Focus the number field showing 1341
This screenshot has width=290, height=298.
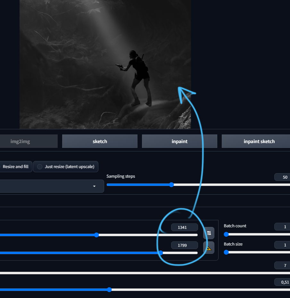tap(184, 227)
